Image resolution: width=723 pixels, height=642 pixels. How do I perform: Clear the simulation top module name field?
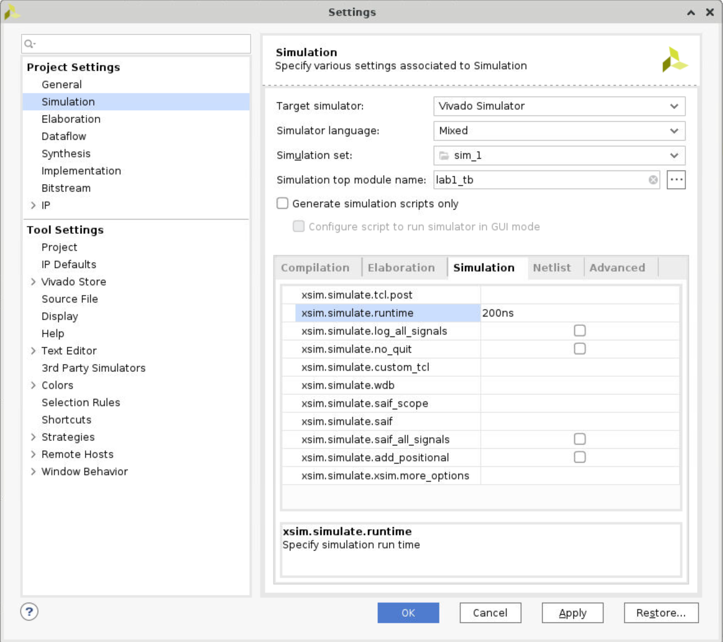point(653,180)
